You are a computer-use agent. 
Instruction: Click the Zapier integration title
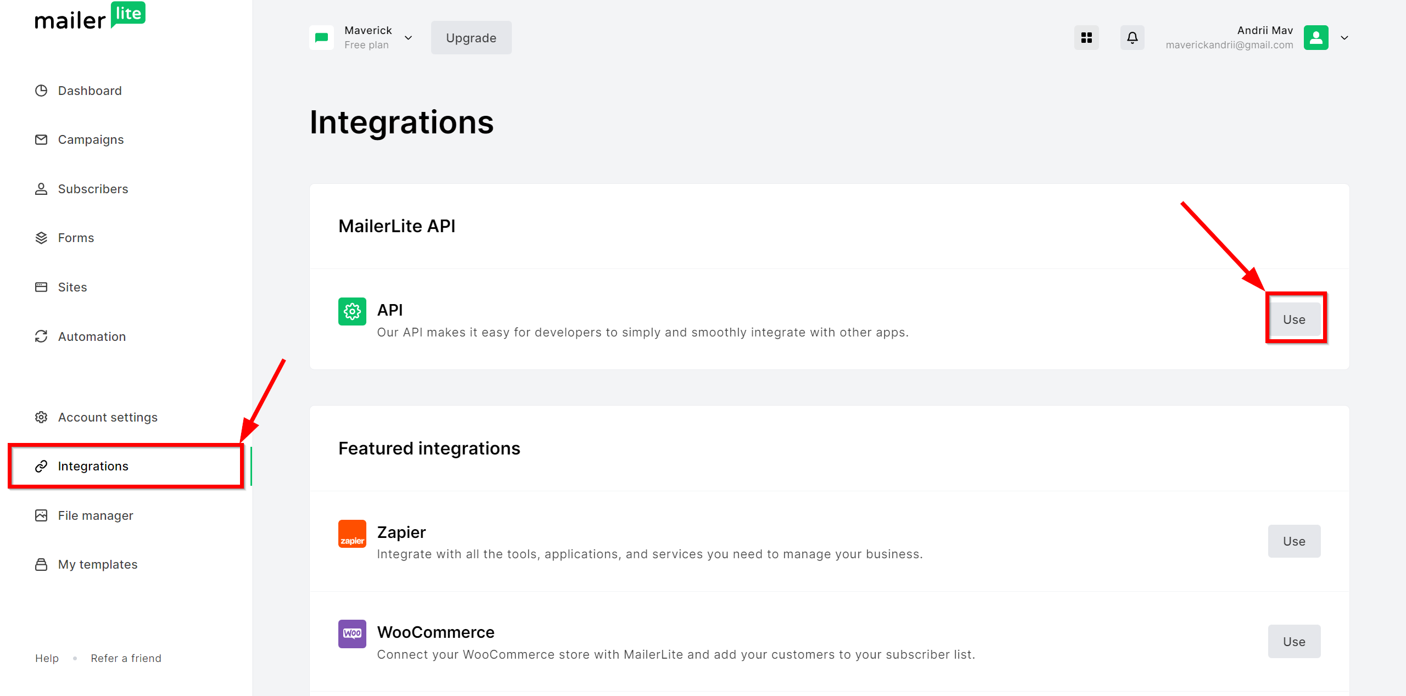point(401,532)
